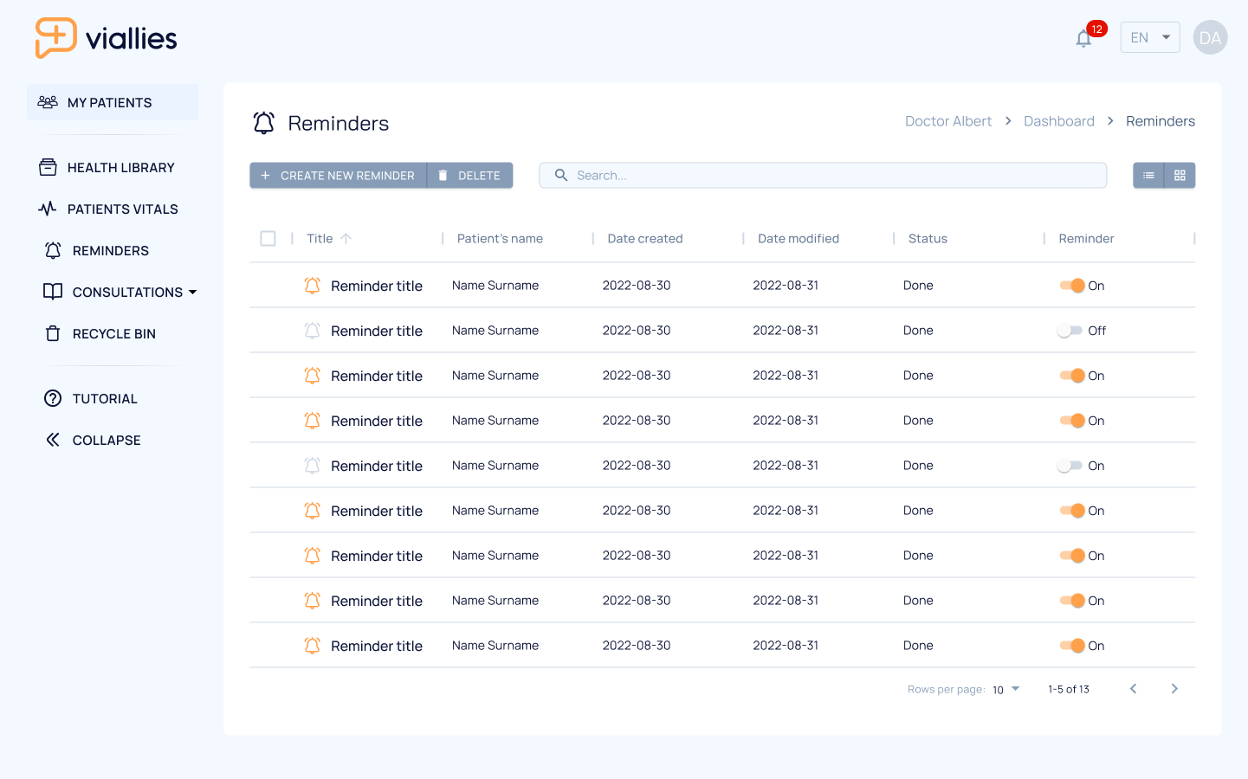Click the '1-5 of 13' pagination text

pyautogui.click(x=1069, y=690)
